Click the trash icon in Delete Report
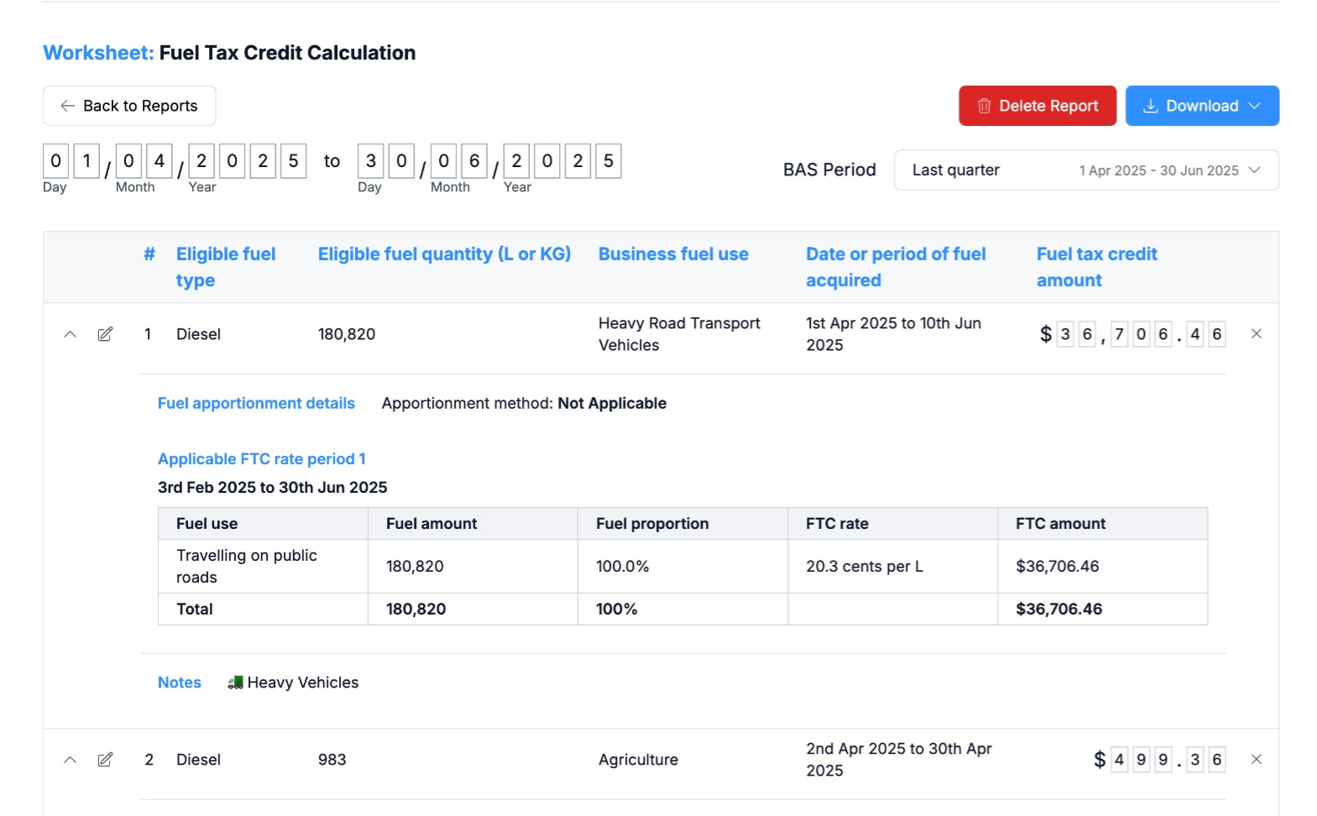 click(984, 106)
